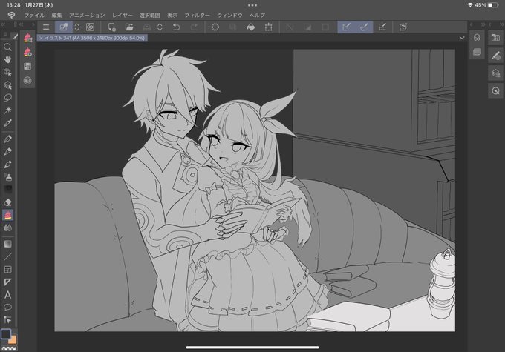Select the Brush tool
The height and width of the screenshot is (352, 505).
coord(7,165)
